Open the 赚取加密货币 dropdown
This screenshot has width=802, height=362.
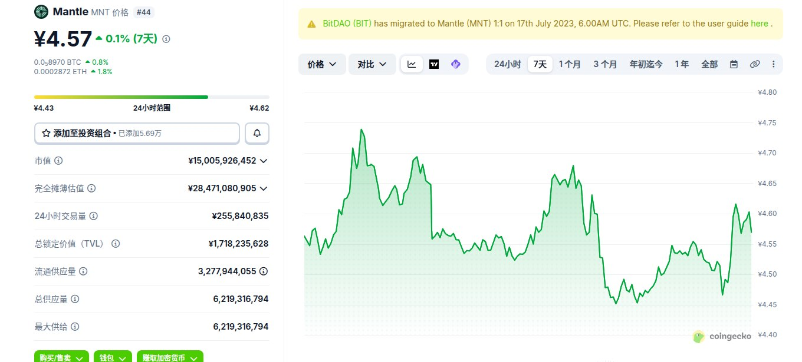click(x=170, y=357)
